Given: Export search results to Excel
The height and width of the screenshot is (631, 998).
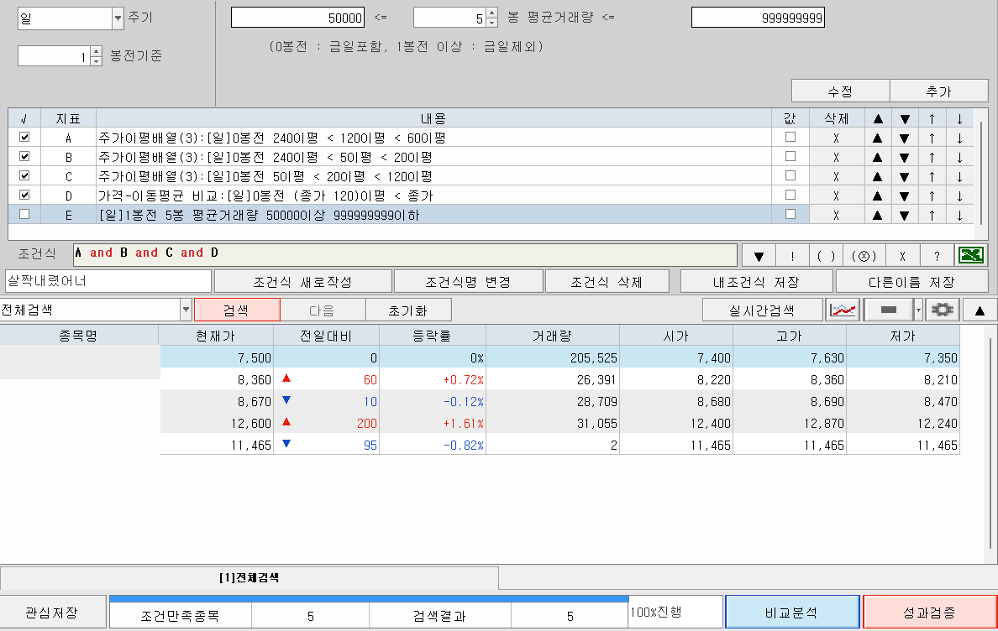Looking at the screenshot, I should click(x=972, y=254).
